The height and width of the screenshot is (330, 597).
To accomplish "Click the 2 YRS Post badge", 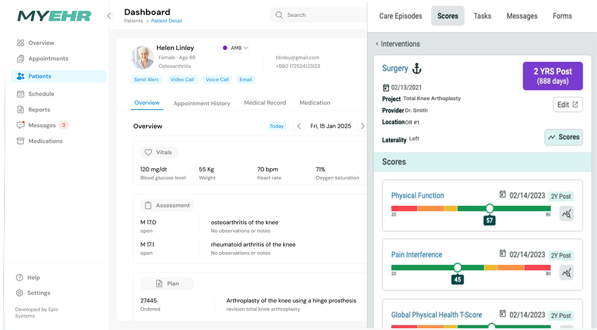I will click(x=553, y=76).
